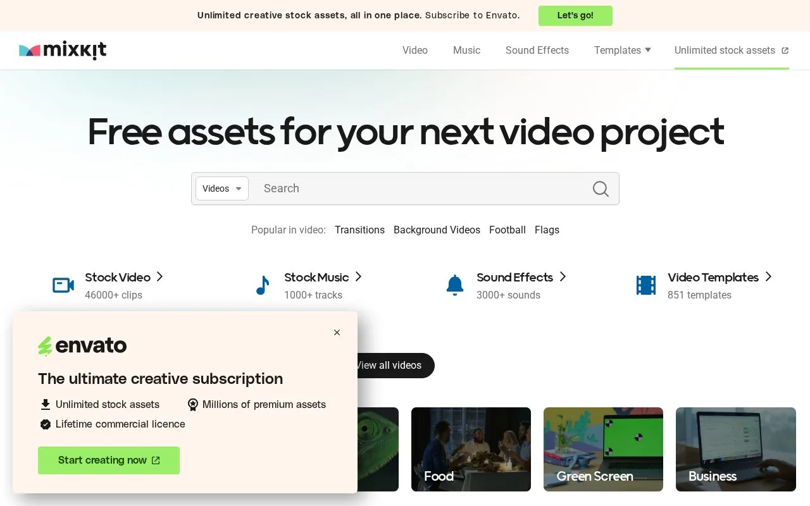
Task: Click the chevron next to Stock Video
Action: tap(160, 276)
